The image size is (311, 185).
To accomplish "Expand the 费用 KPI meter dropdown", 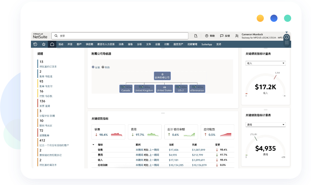I will point(265,125).
